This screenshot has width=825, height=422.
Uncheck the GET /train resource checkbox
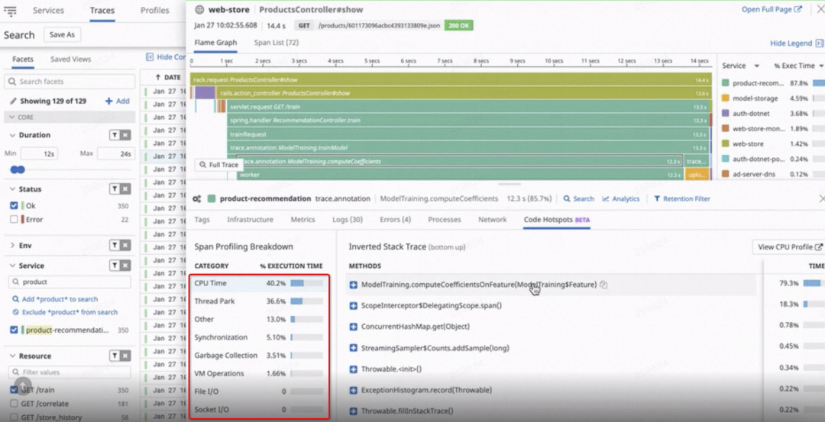tap(15, 390)
